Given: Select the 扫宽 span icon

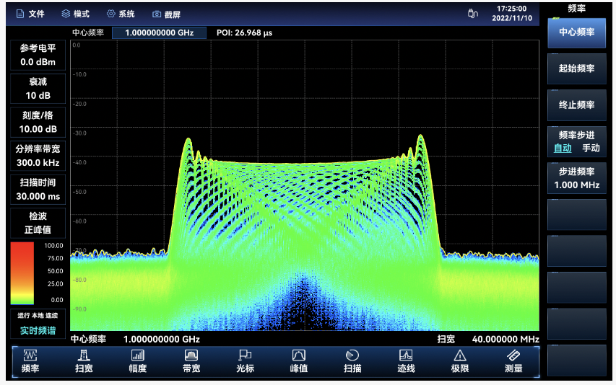Looking at the screenshot, I should click(x=84, y=355).
